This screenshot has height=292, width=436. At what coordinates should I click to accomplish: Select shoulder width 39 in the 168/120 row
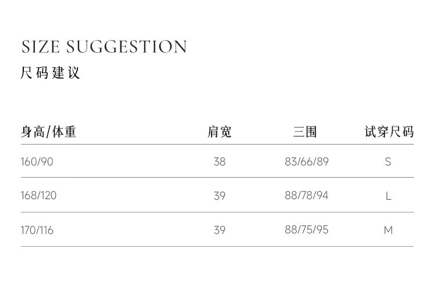pyautogui.click(x=219, y=196)
